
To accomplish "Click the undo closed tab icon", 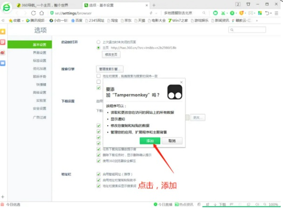I will [x=267, y=13].
